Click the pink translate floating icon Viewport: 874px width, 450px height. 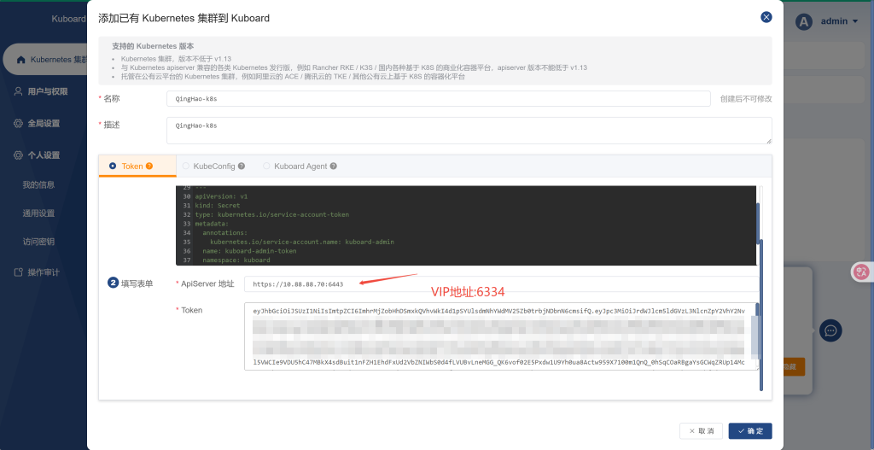pyautogui.click(x=861, y=272)
